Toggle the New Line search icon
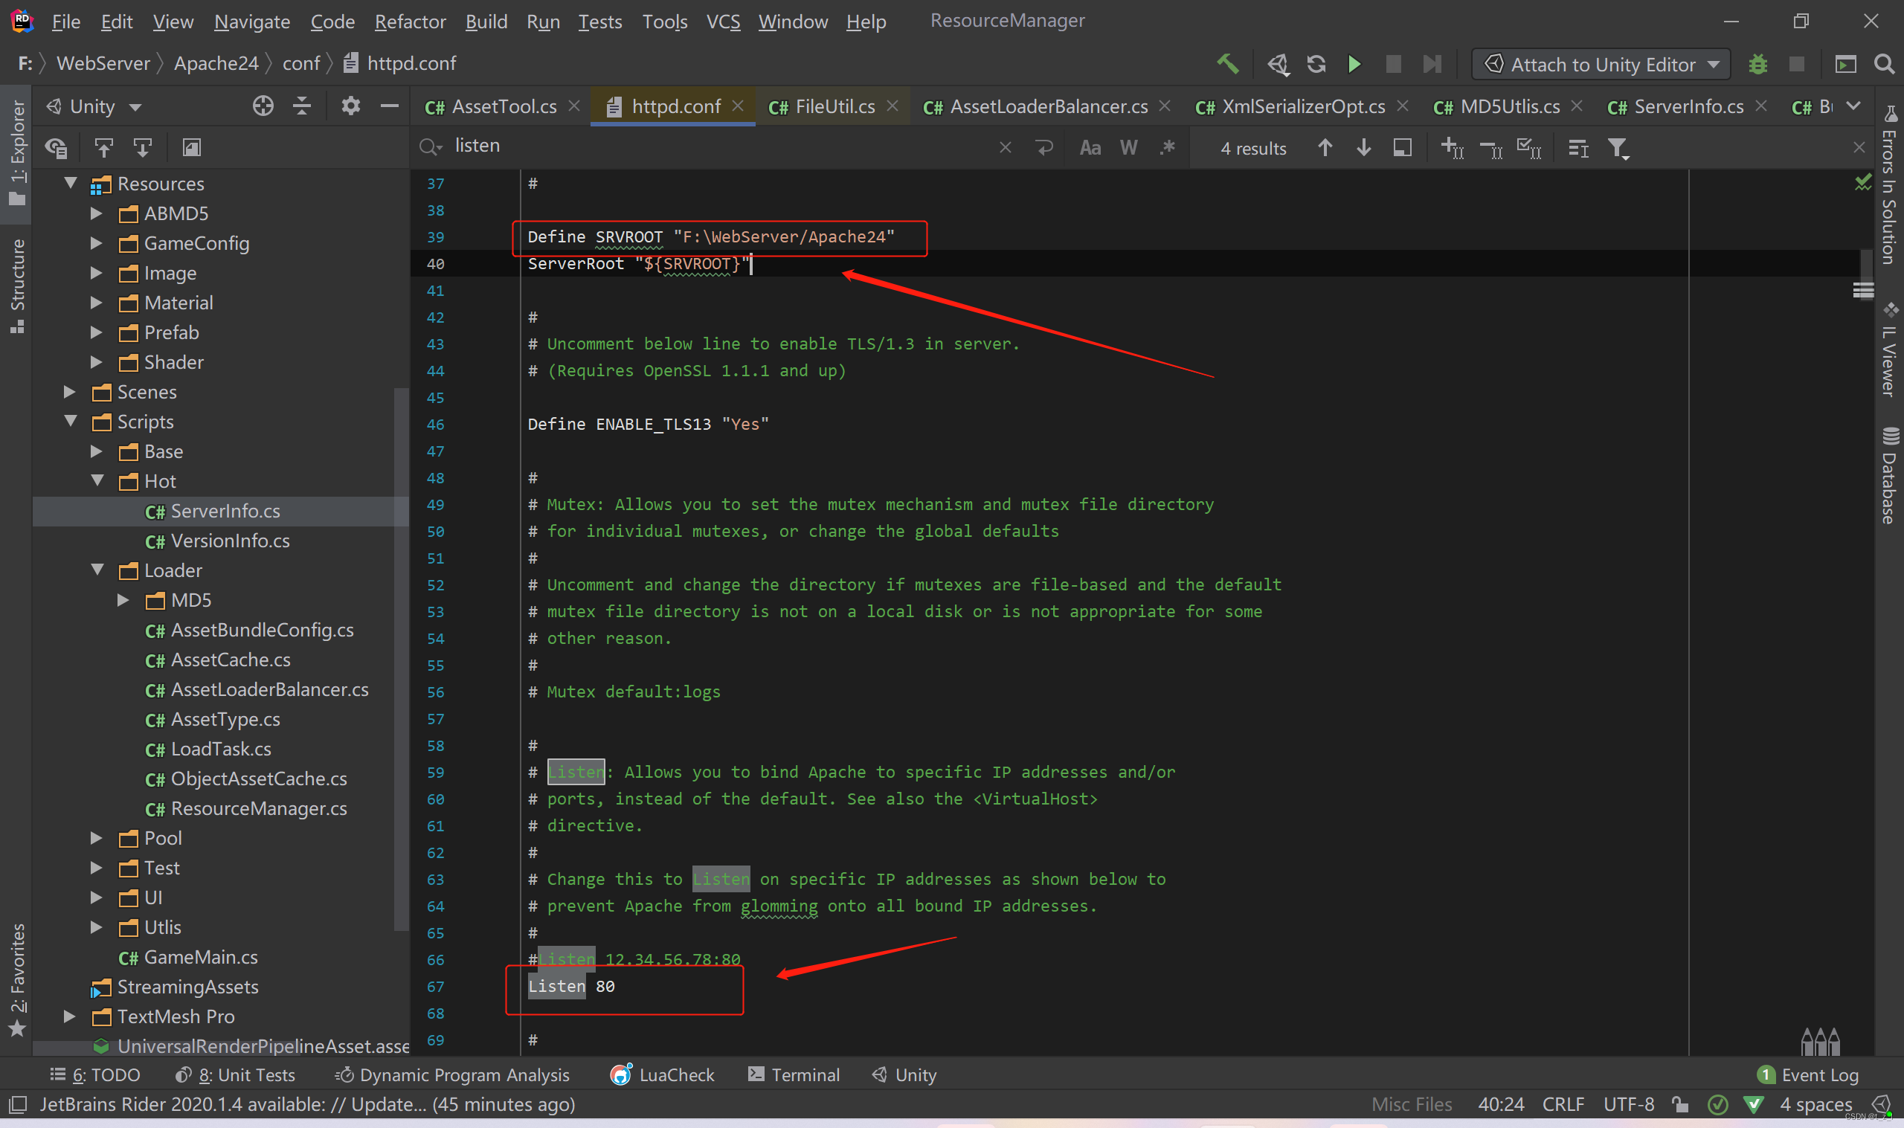1904x1128 pixels. 1044,147
